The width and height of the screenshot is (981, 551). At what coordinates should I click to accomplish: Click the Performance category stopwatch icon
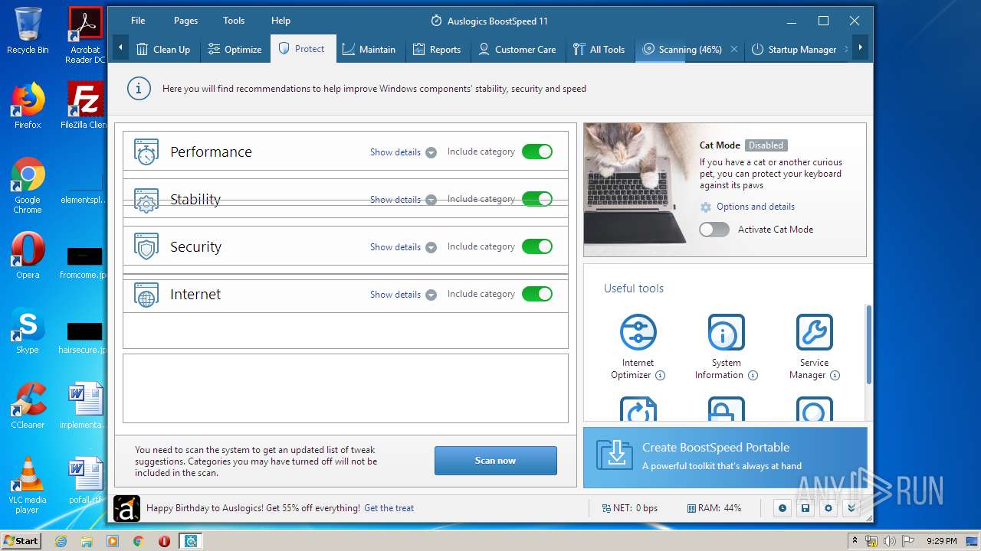coord(146,152)
